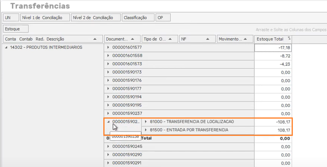Click the 81000 - TRANSFERENCIA DE LOCALIZACAO text

point(192,122)
